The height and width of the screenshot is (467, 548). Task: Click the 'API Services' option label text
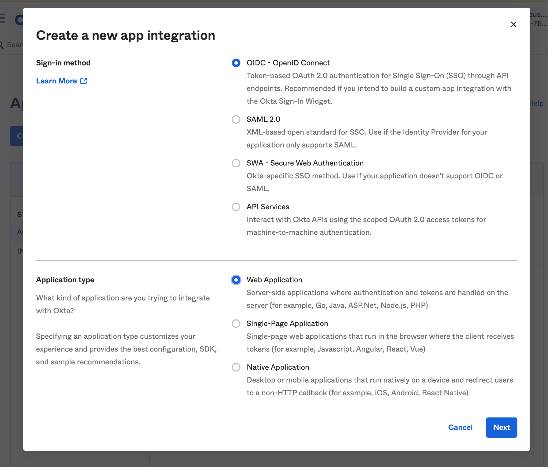(268, 207)
